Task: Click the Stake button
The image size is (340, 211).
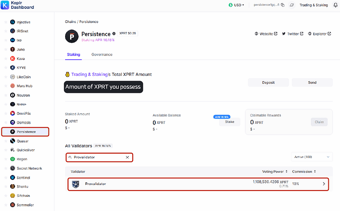Action: pos(229,122)
